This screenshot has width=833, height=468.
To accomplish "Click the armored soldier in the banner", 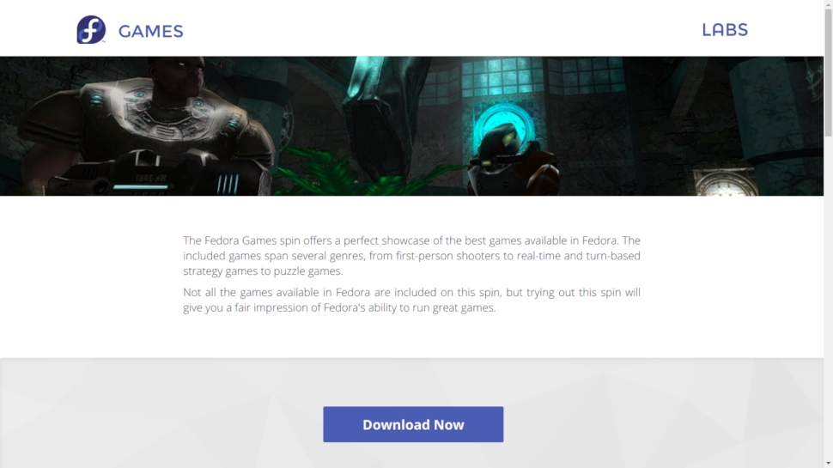I will (143, 126).
